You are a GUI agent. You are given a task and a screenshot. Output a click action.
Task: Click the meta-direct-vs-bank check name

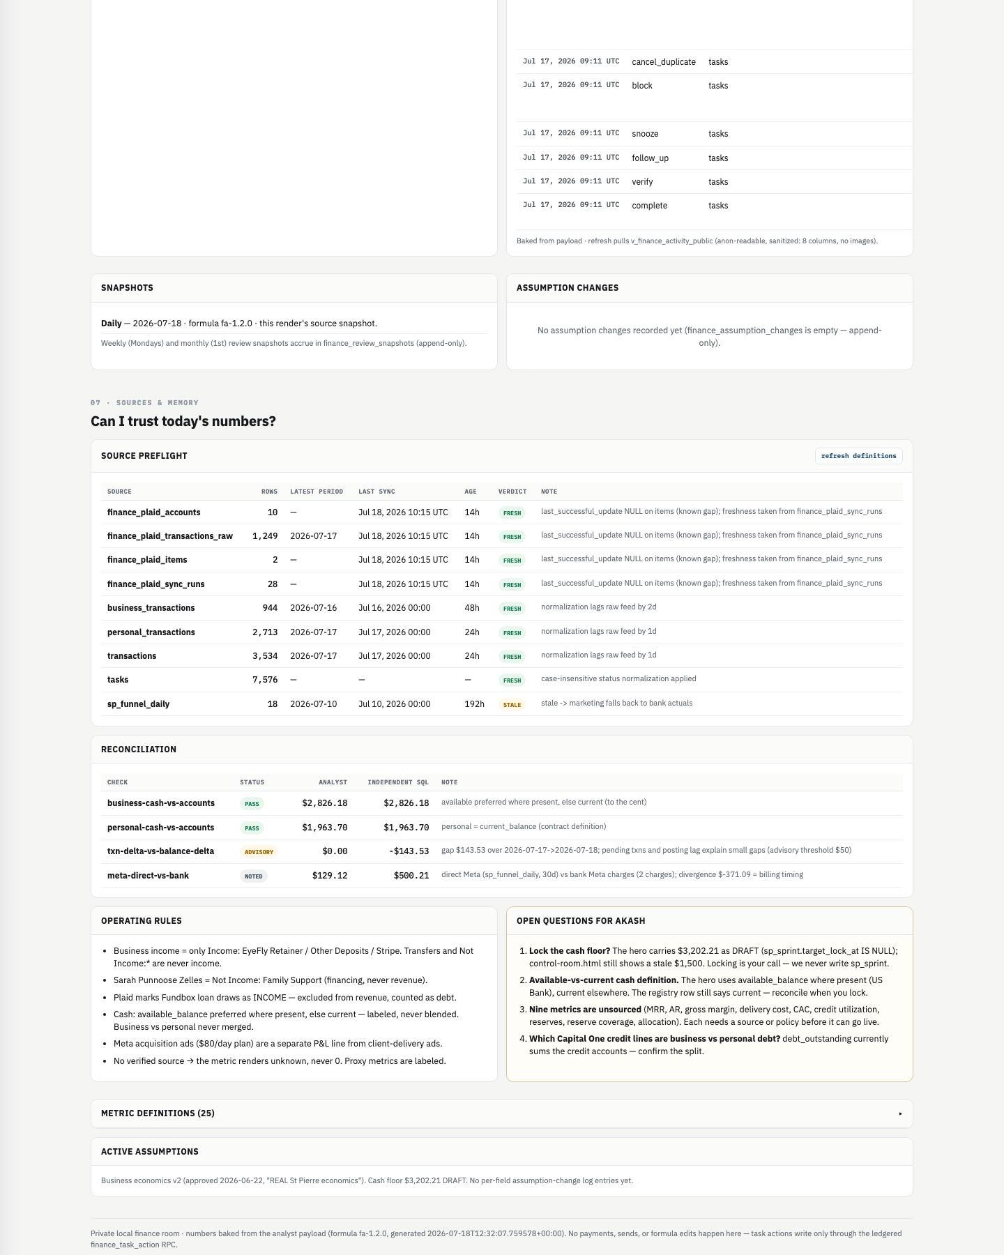coord(148,876)
